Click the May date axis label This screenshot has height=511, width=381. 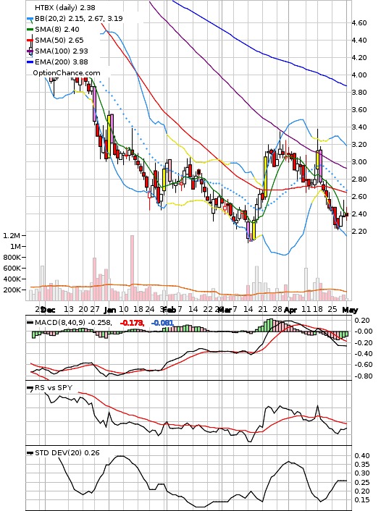click(350, 310)
